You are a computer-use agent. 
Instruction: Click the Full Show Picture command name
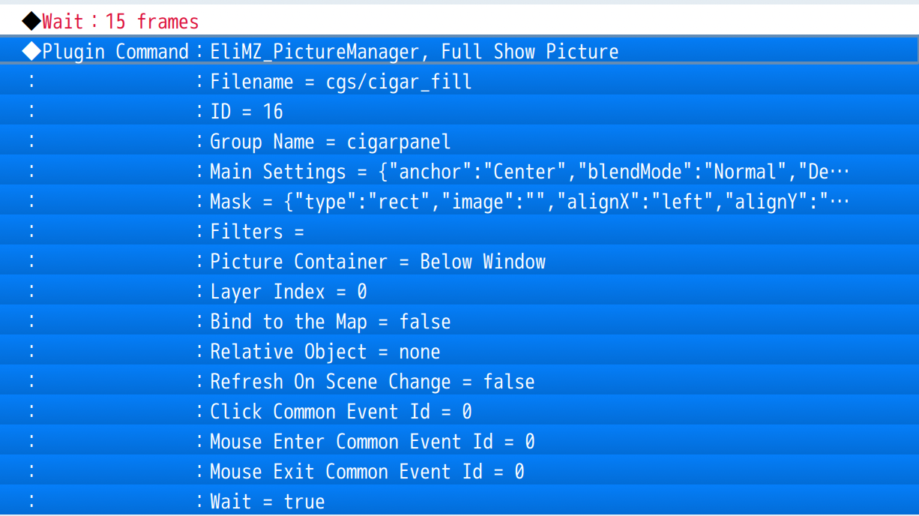point(529,52)
